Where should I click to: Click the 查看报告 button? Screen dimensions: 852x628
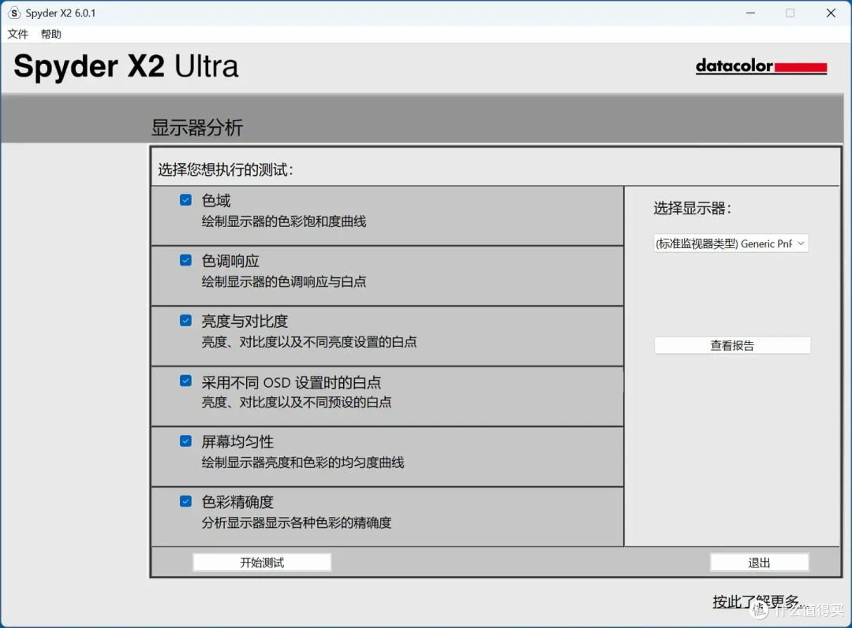point(732,345)
